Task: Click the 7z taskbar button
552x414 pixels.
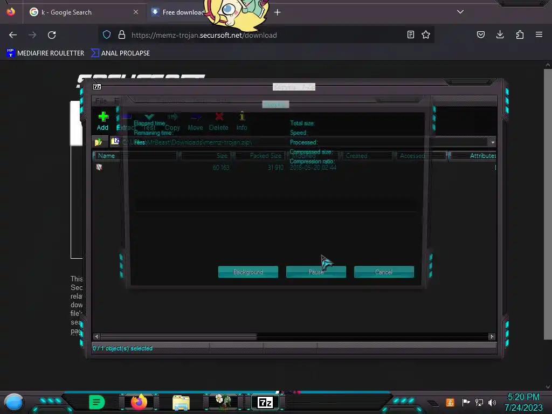Action: point(265,402)
